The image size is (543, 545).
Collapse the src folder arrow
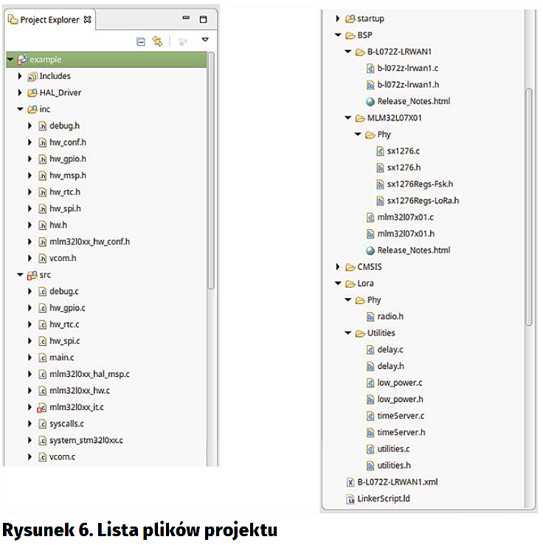click(x=20, y=274)
